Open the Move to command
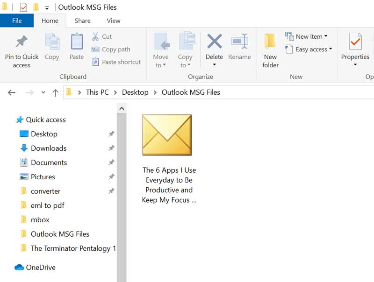374x282 pixels. [161, 50]
